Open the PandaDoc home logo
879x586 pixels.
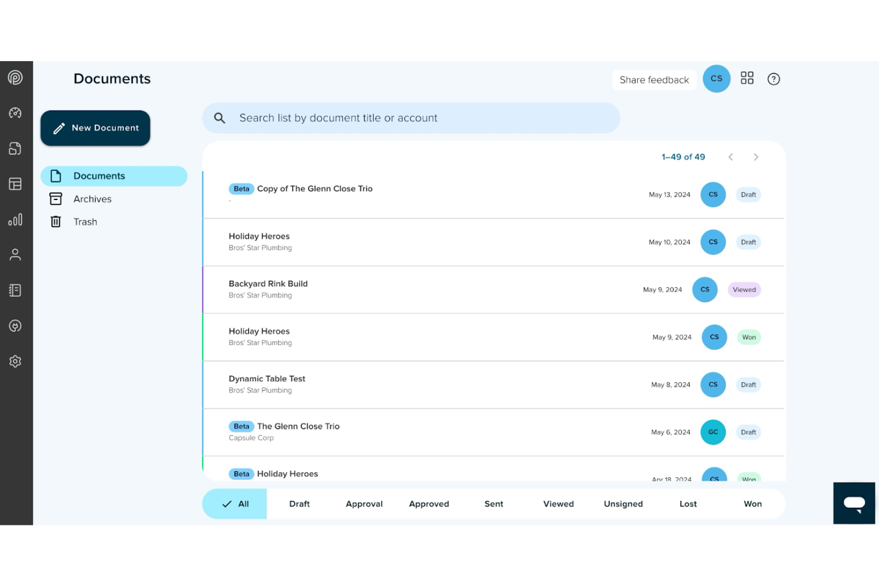tap(15, 77)
